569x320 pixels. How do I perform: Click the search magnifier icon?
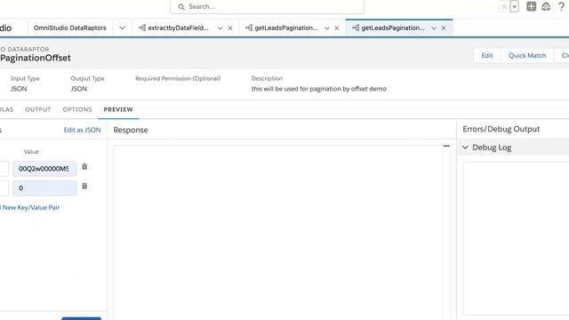pyautogui.click(x=181, y=6)
